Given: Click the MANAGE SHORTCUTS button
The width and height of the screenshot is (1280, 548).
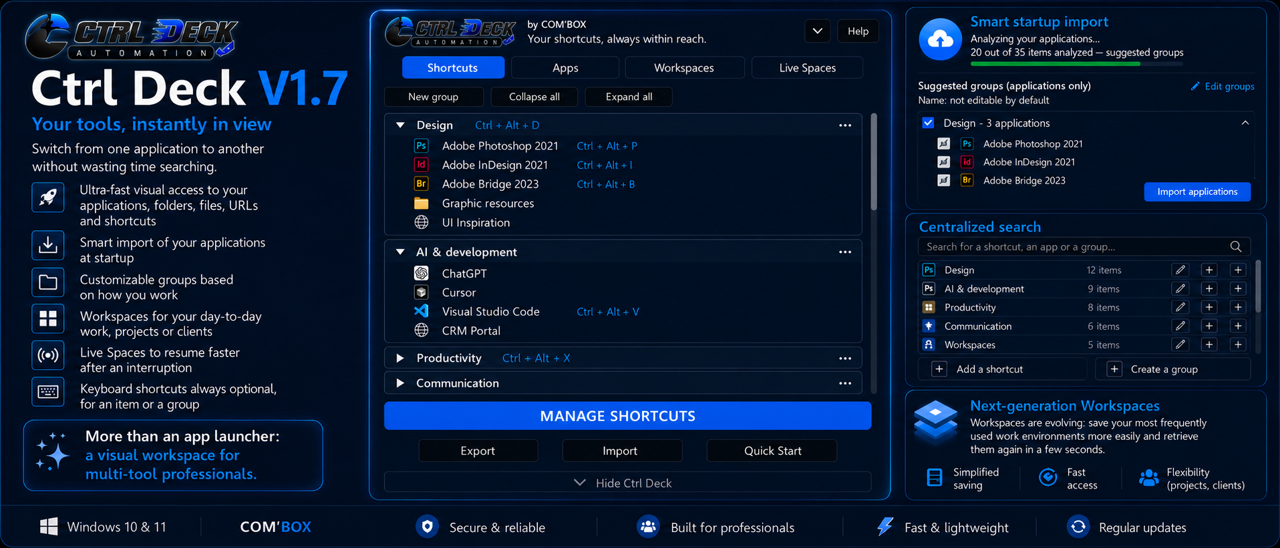Looking at the screenshot, I should (627, 416).
